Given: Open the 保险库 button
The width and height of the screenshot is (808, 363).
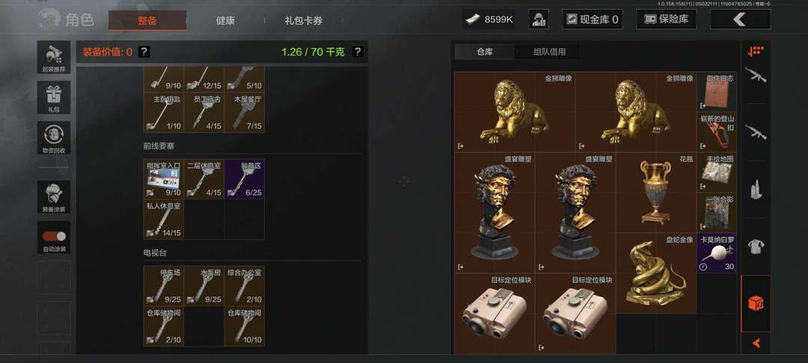Looking at the screenshot, I should 666,19.
